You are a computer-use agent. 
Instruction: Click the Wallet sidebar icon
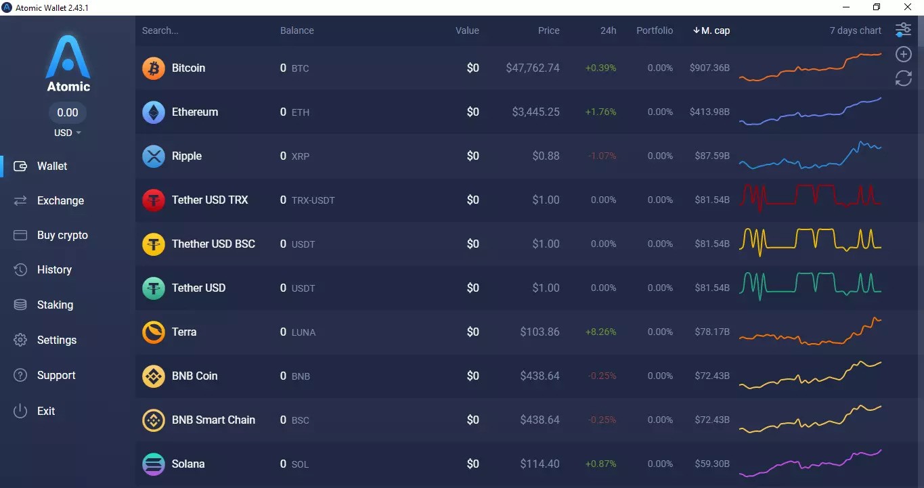pyautogui.click(x=20, y=166)
